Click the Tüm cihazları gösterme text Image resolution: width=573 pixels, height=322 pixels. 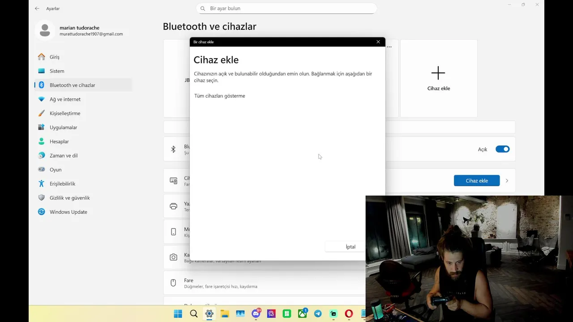click(220, 96)
